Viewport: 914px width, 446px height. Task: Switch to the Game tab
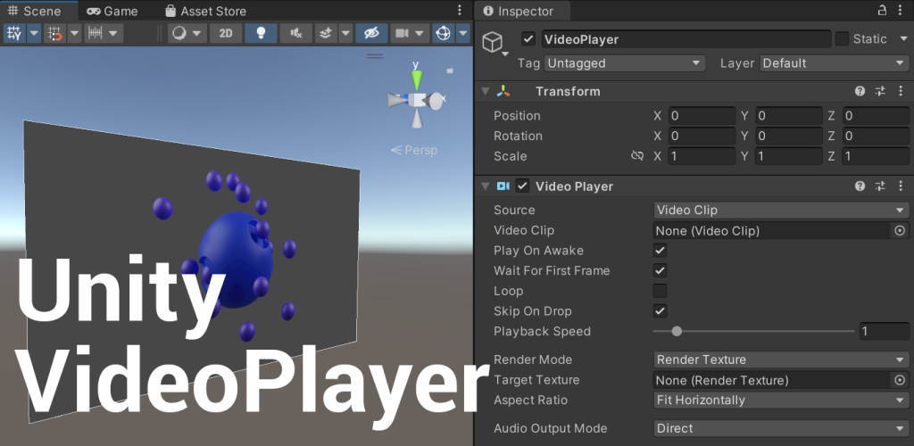click(112, 11)
